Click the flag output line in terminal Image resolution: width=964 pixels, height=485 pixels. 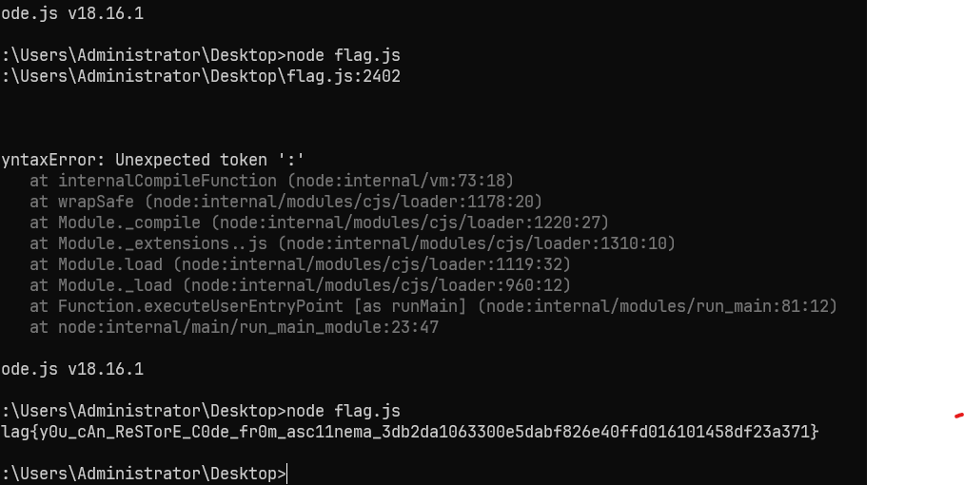pyautogui.click(x=409, y=432)
